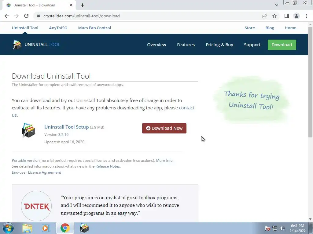Select the Uninstall Tool top product tab
The image size is (313, 234).
click(x=25, y=28)
